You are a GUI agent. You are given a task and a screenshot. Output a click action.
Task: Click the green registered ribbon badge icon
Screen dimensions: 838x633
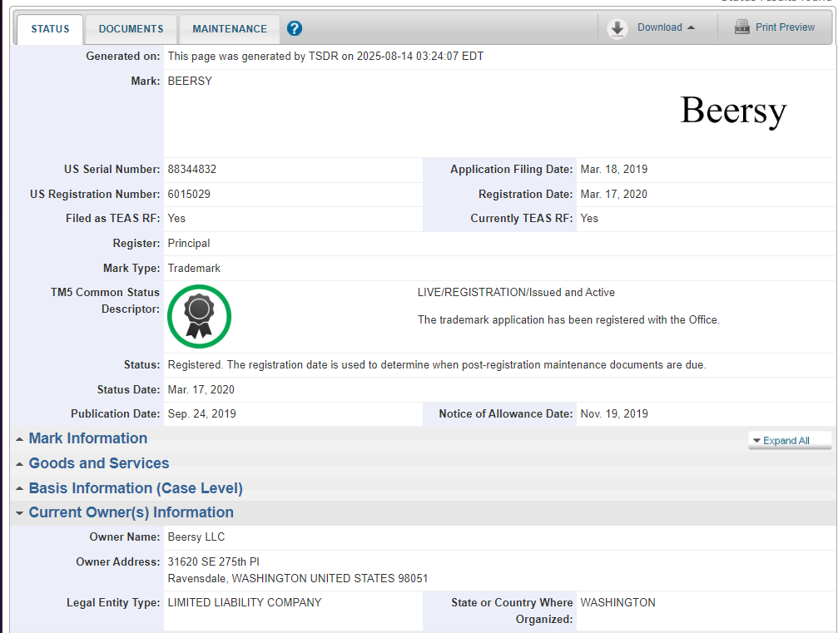199,316
